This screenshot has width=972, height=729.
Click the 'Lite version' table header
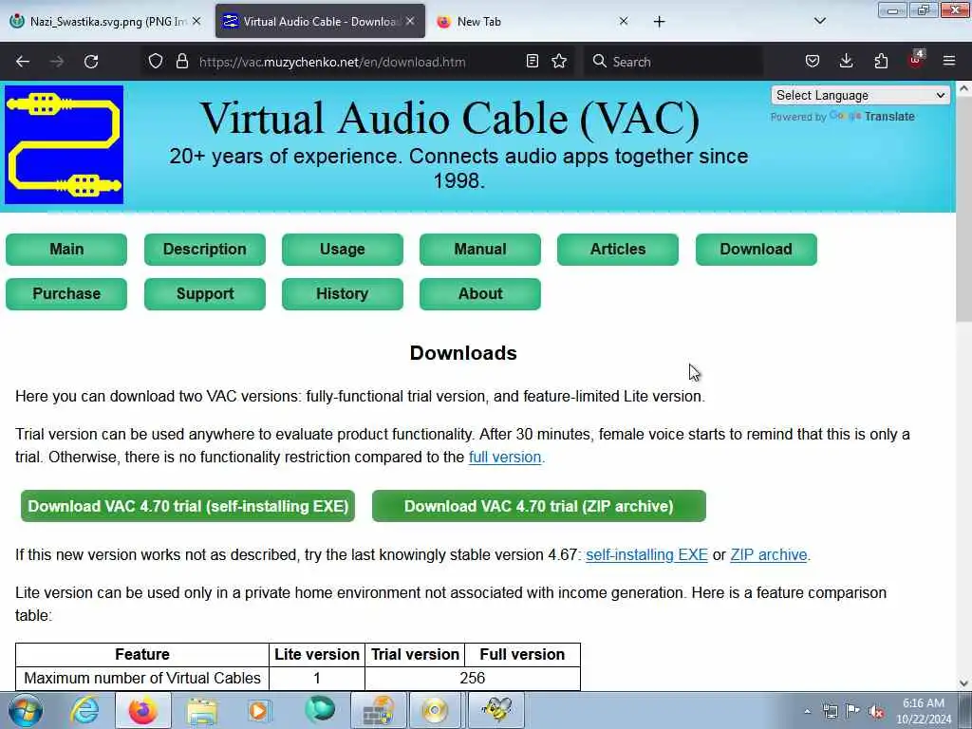tap(317, 655)
